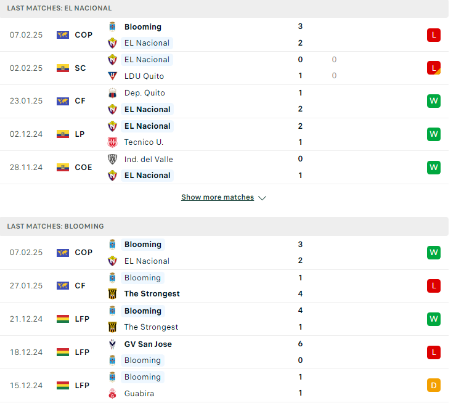This screenshot has width=456, height=403.
Task: Click the red L badge for 02.02.25 match
Action: click(434, 68)
